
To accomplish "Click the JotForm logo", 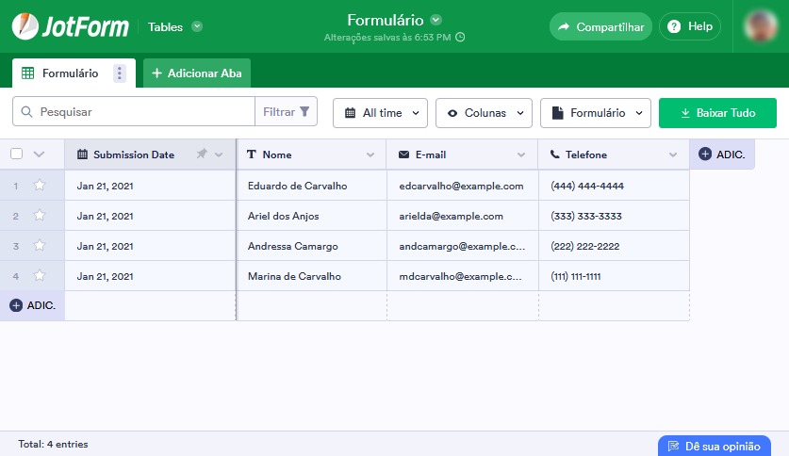I will pyautogui.click(x=71, y=26).
